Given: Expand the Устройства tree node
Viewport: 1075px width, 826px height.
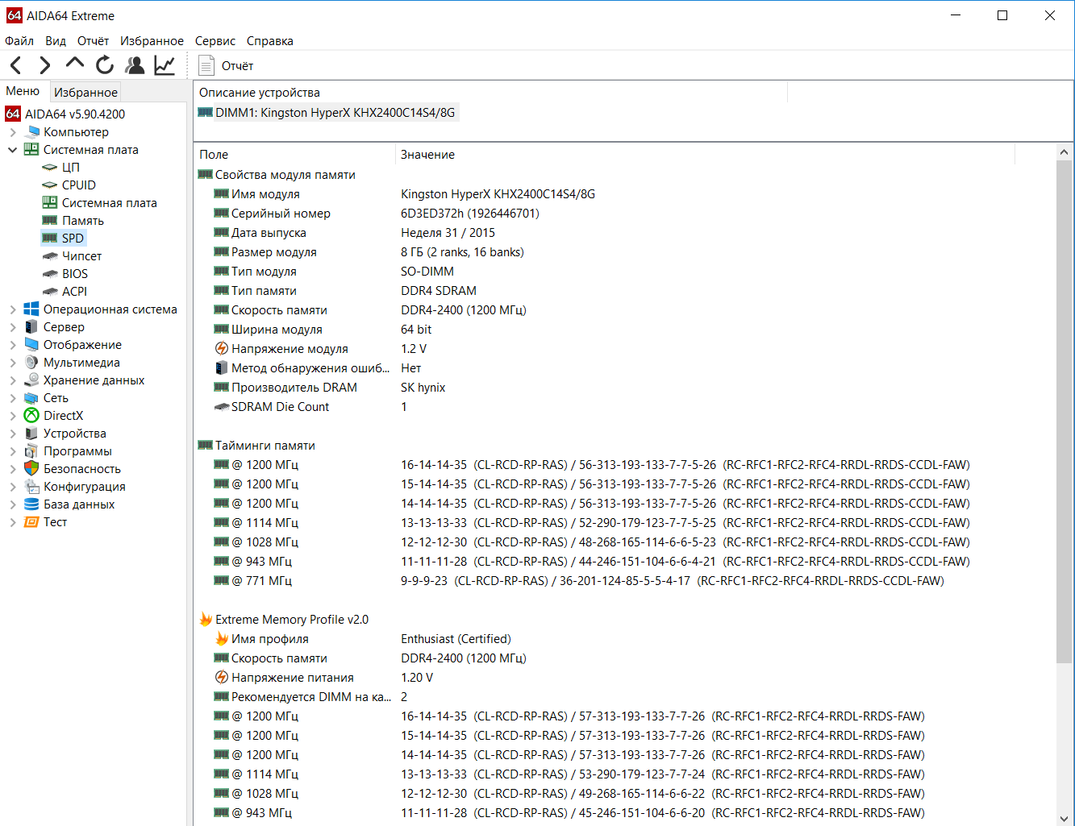Looking at the screenshot, I should pos(13,434).
